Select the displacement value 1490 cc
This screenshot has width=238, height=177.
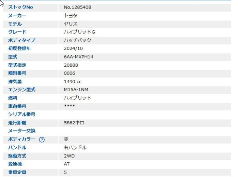(x=73, y=82)
